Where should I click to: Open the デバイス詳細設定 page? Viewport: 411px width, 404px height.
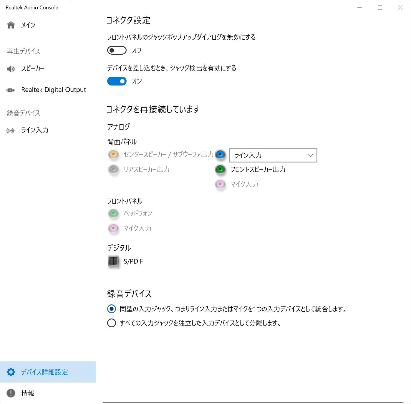(48, 372)
